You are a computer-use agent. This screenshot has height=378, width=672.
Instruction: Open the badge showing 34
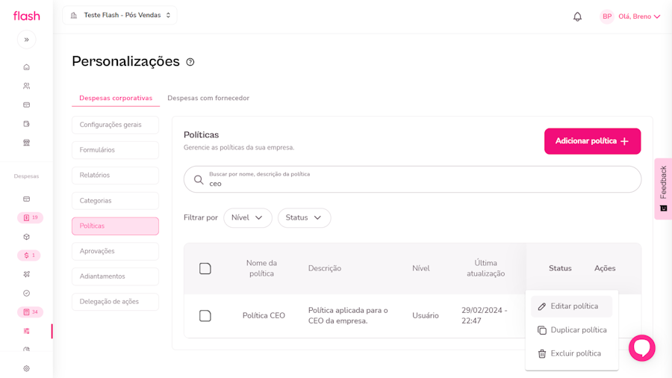[x=31, y=312]
